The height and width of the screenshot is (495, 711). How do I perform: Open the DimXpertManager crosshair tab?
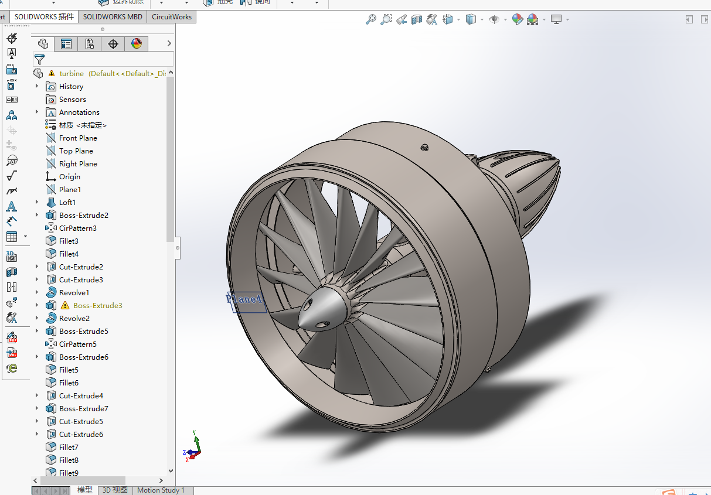click(113, 44)
